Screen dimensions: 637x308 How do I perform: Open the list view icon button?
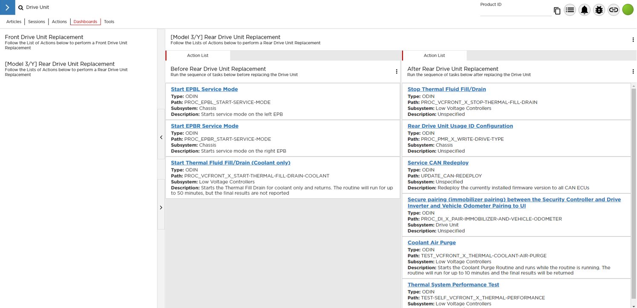click(570, 10)
